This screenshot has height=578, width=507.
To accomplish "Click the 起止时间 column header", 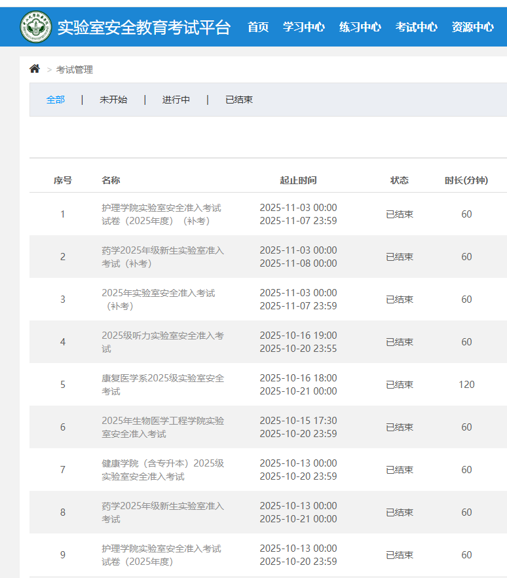I will point(298,180).
